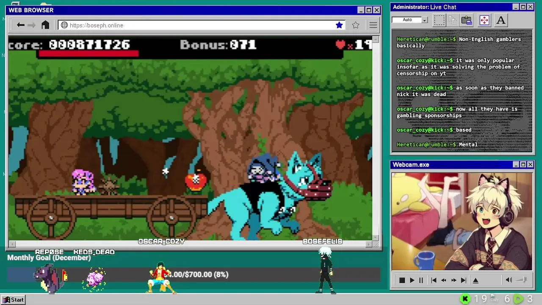Click the browser vertical scrollbar up arrow
This screenshot has height=305, width=542.
(376, 39)
